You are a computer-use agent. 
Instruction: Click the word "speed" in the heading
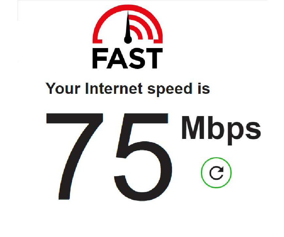[170, 89]
